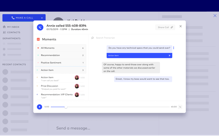Click the avatar beside Recommendation: VIP Clients
Screen dimensions: 219x136
pyautogui.click(x=77, y=94)
